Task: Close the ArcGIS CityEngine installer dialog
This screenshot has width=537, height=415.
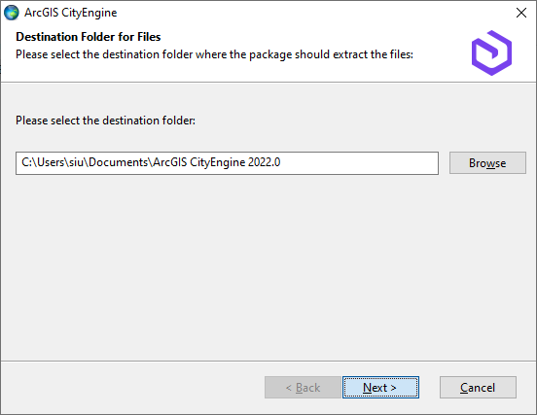Action: pyautogui.click(x=521, y=13)
